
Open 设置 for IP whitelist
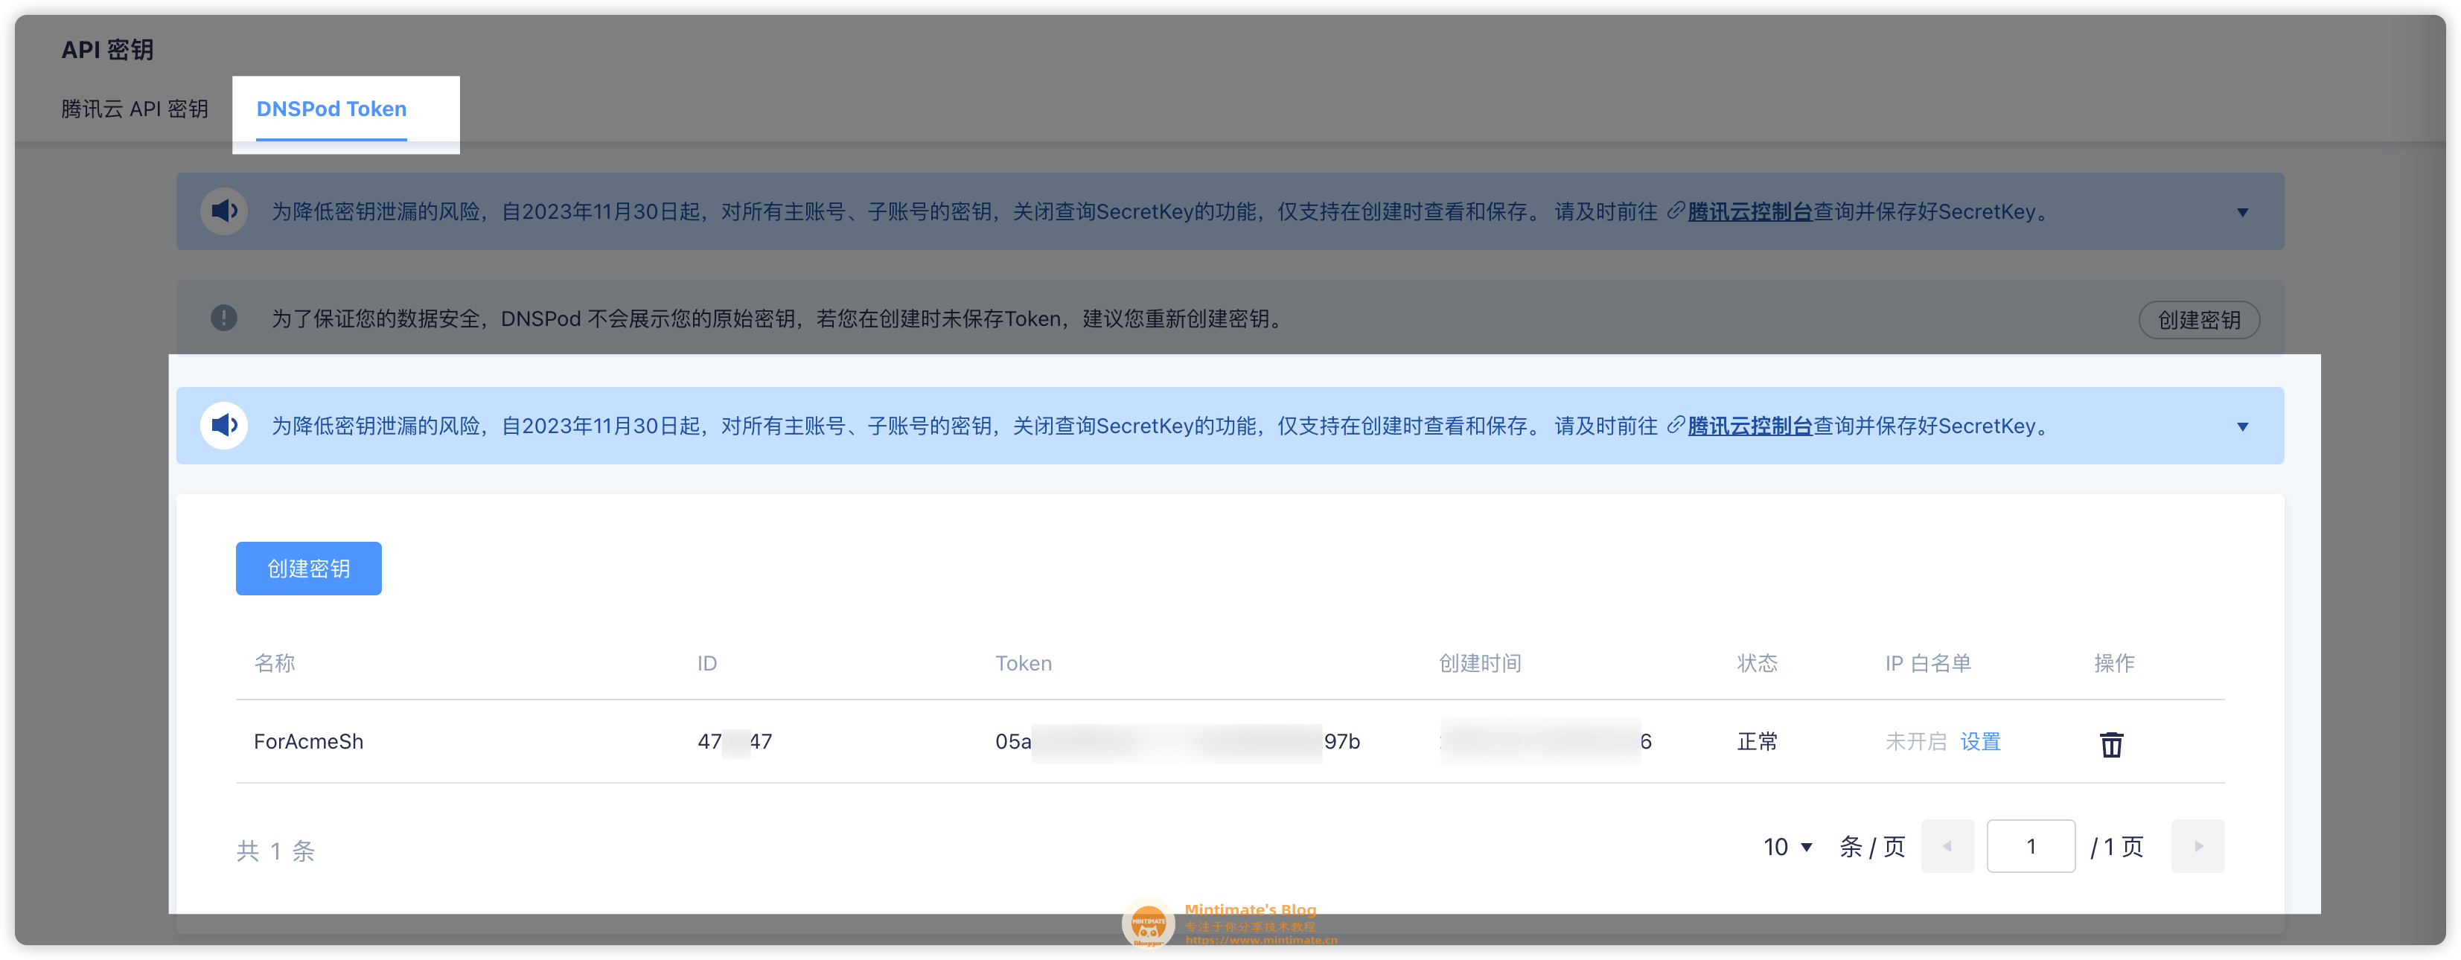click(x=1980, y=741)
